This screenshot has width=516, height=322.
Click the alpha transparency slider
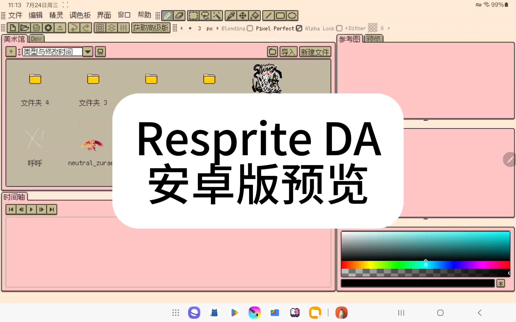point(426,273)
